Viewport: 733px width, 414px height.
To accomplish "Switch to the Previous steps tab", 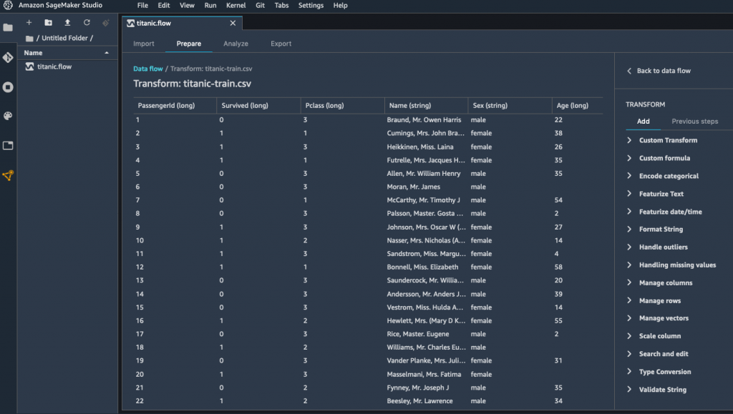I will tap(694, 122).
